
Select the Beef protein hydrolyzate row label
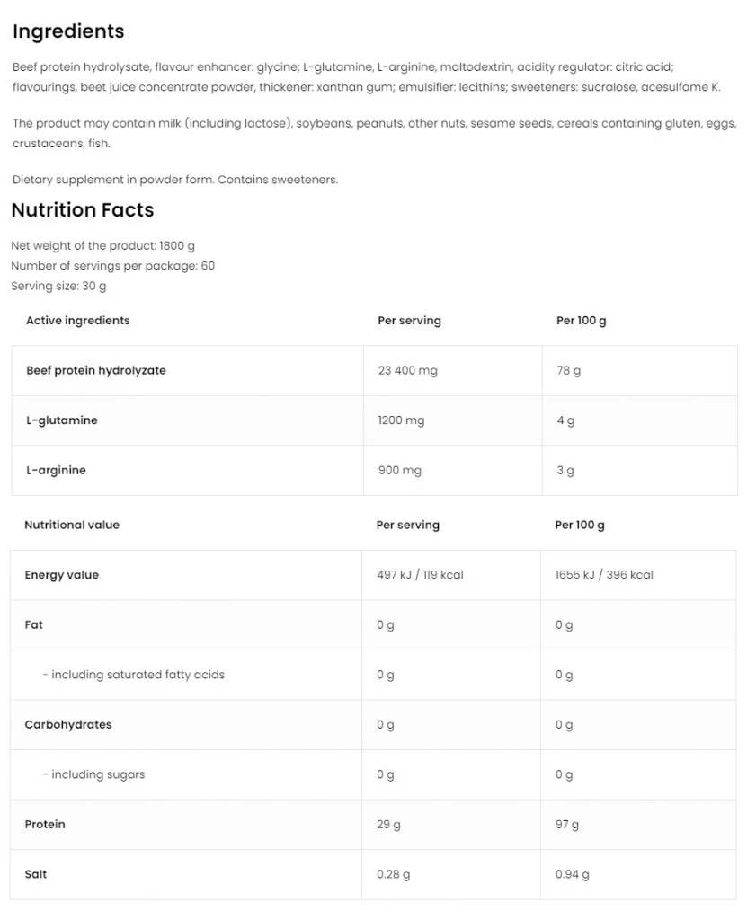click(96, 370)
